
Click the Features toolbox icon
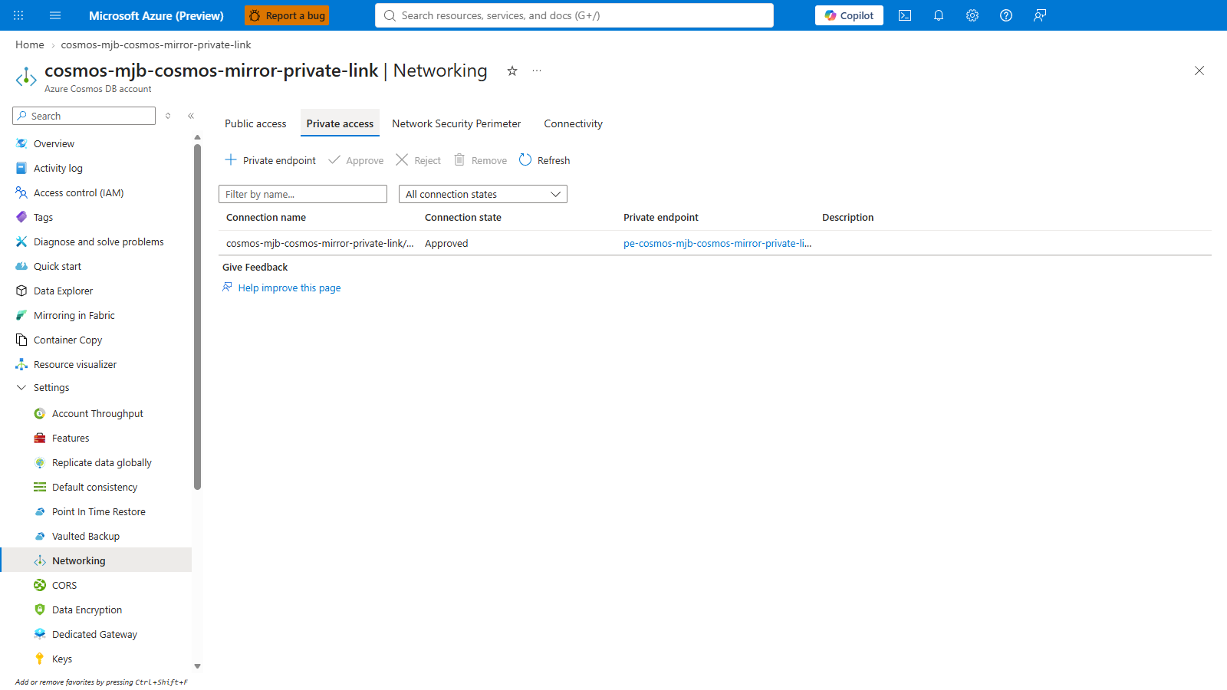pyautogui.click(x=40, y=438)
